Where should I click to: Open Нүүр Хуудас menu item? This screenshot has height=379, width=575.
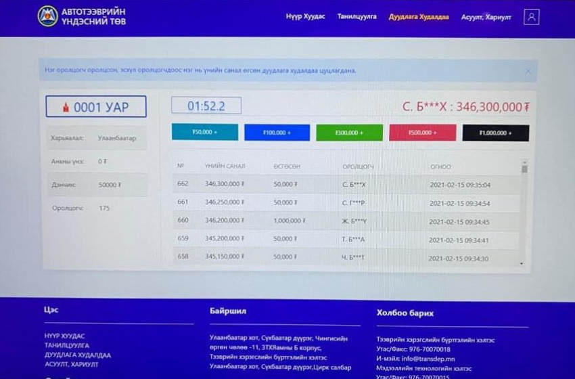(306, 16)
